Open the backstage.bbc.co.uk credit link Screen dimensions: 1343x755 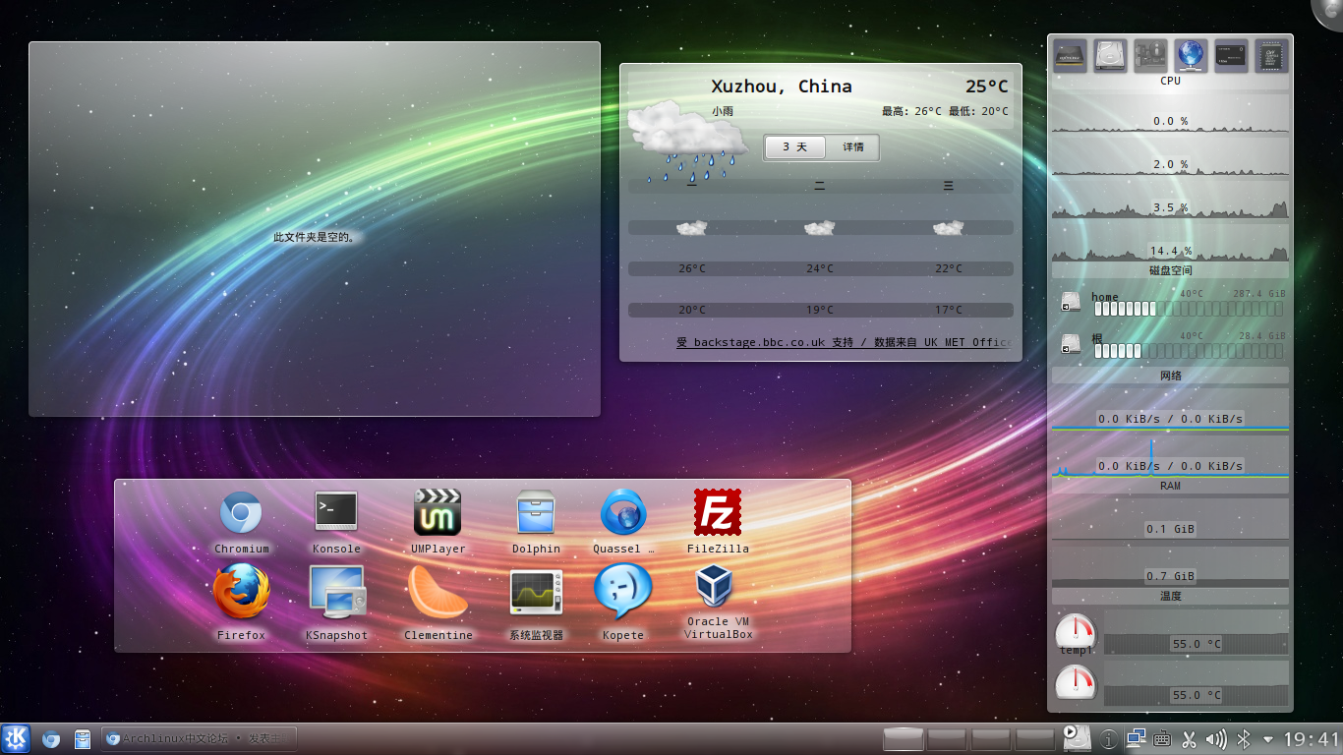click(x=844, y=342)
